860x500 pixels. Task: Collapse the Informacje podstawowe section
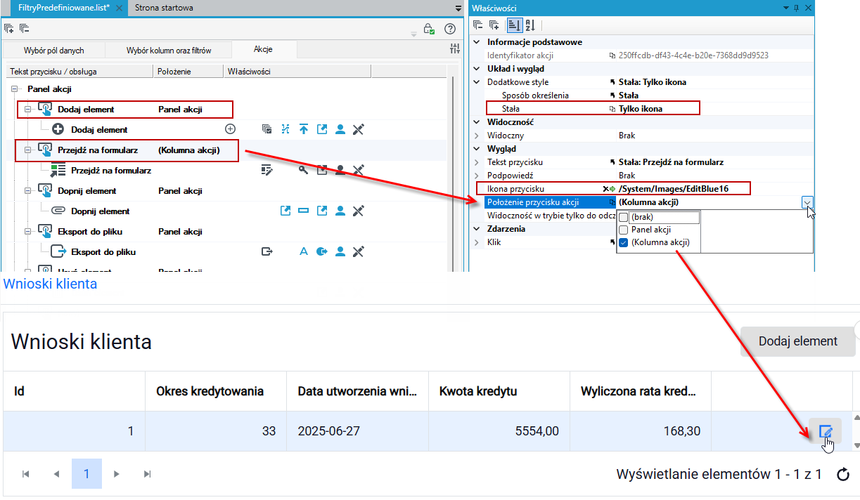point(476,42)
